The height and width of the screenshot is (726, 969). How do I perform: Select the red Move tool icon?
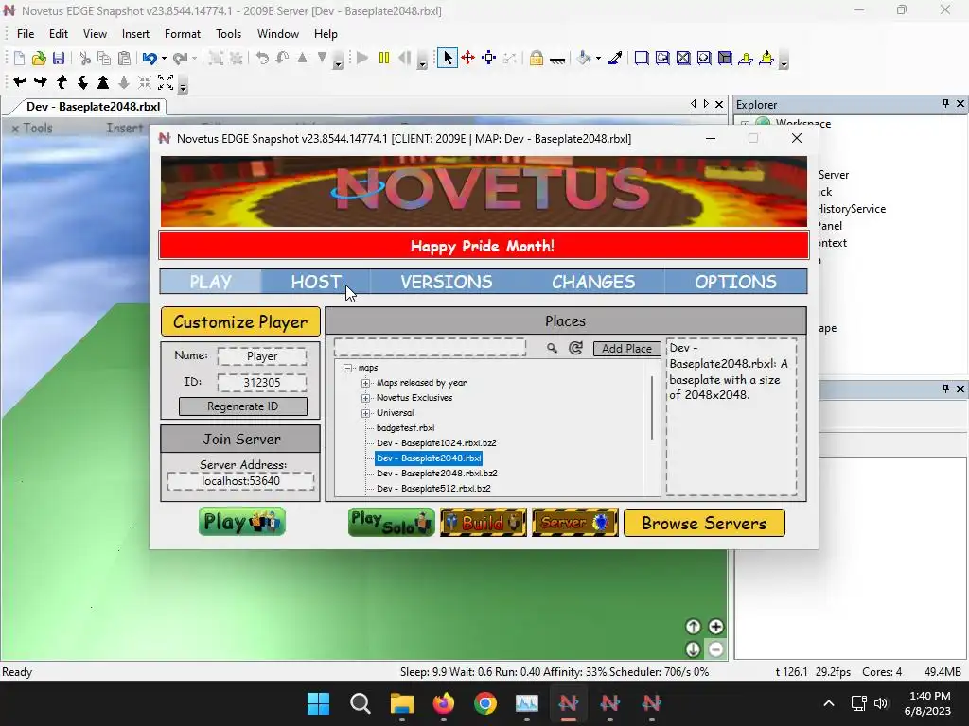[x=467, y=58]
